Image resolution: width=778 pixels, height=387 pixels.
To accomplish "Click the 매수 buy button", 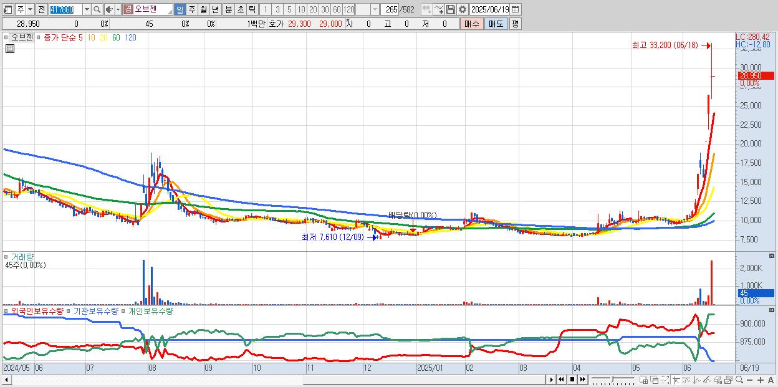I will click(x=471, y=24).
